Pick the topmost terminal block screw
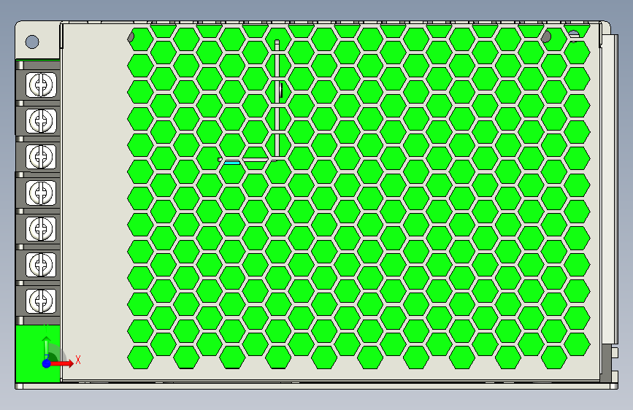The height and width of the screenshot is (410, 633). pos(41,85)
